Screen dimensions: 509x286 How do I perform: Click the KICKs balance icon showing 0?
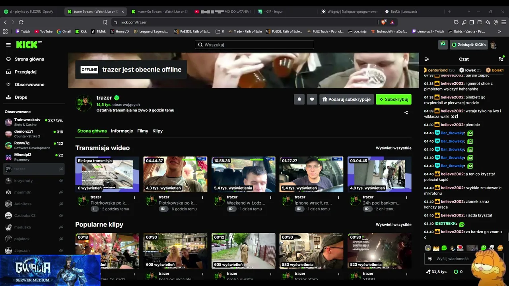point(456,272)
